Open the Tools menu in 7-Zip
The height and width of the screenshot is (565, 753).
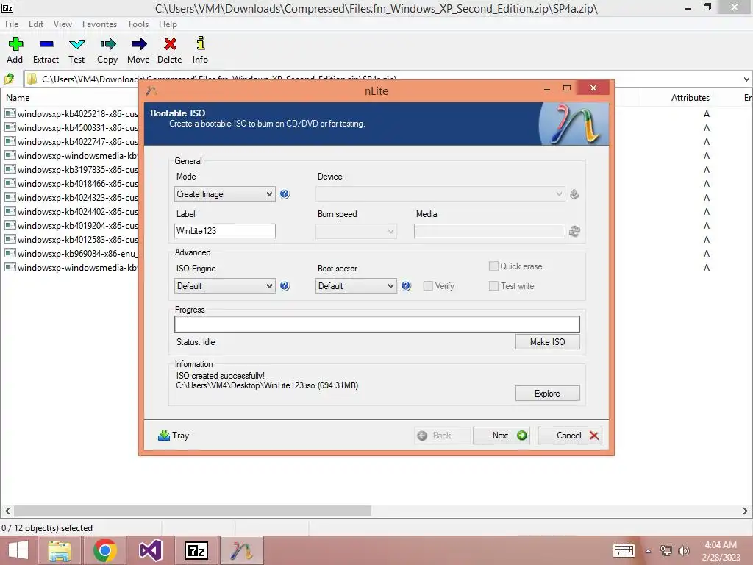pos(138,24)
